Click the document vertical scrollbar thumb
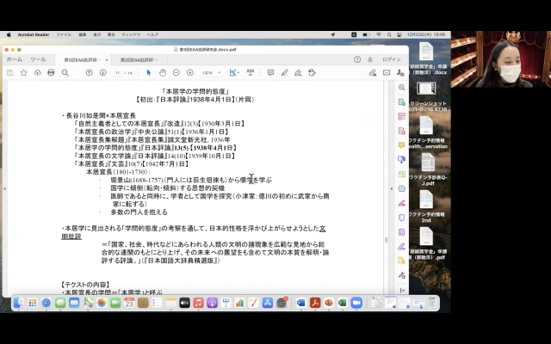 [x=386, y=240]
